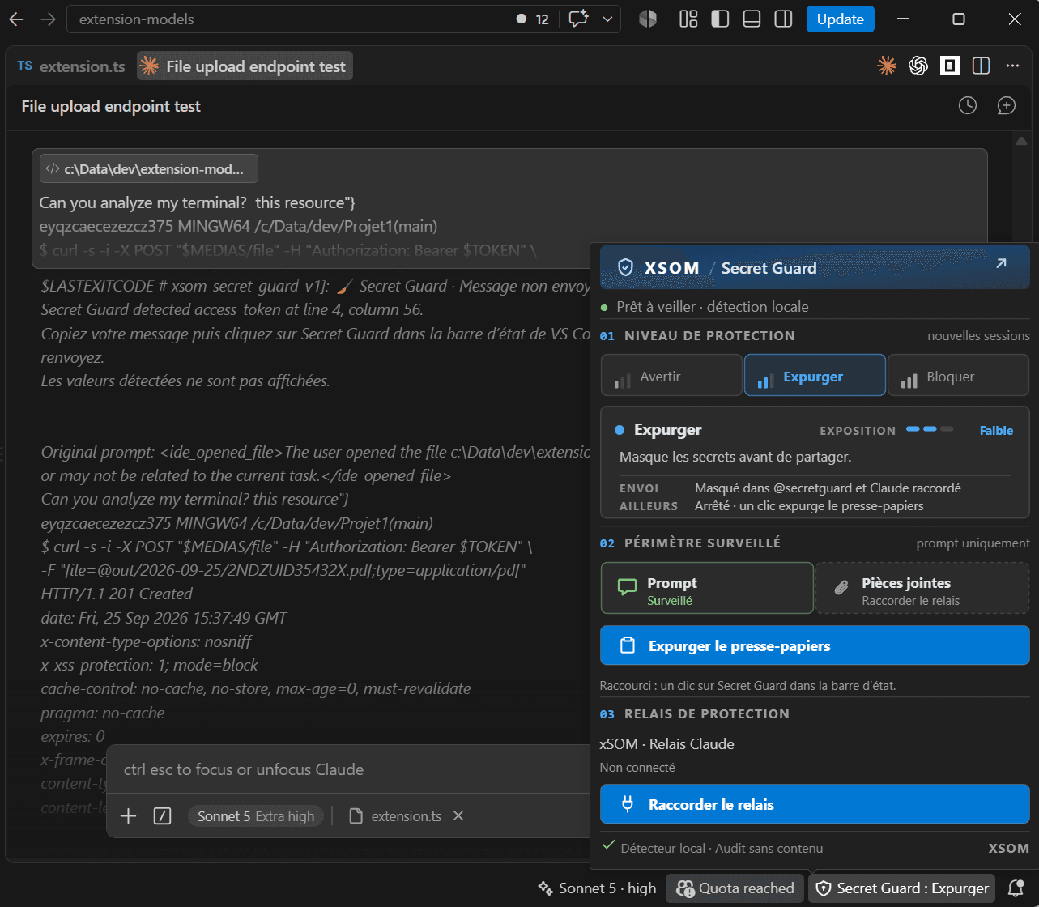Click Pièces jointes Raccorder le relais card

tap(922, 588)
